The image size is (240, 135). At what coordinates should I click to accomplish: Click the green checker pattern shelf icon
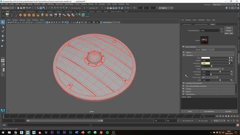click(83, 15)
